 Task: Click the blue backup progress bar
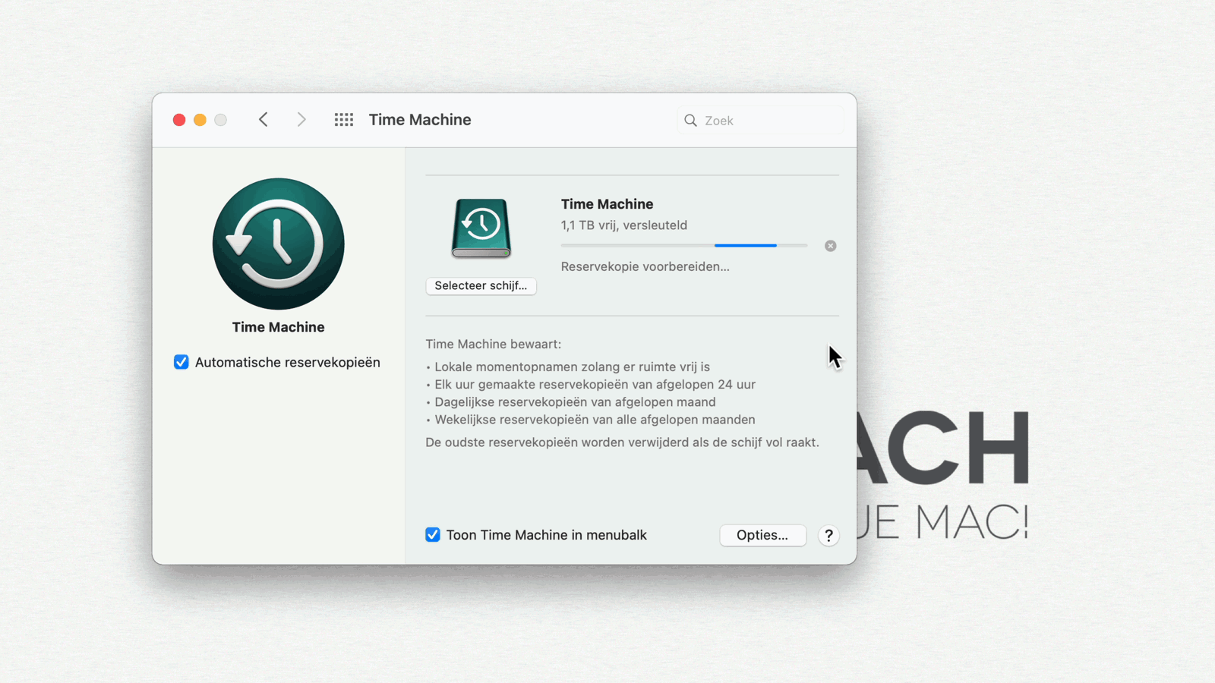click(x=684, y=246)
